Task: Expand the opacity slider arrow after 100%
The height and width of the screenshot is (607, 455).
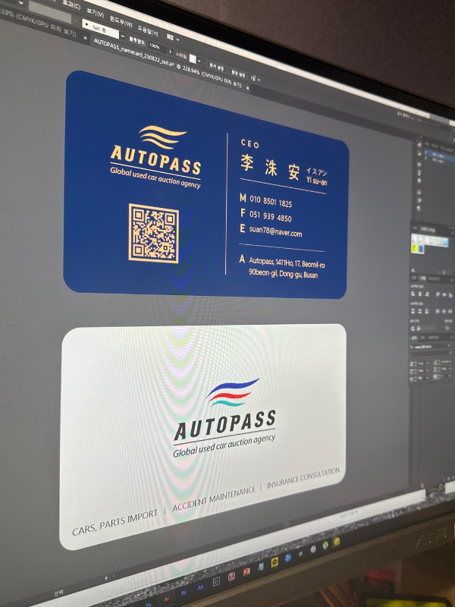Action: 170,51
